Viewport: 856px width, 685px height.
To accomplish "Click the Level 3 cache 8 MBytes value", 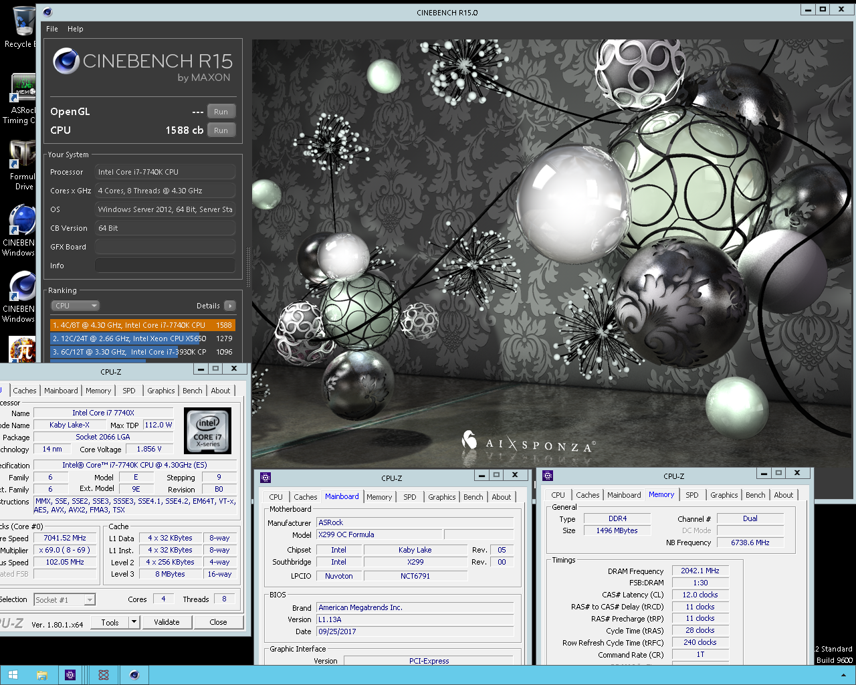I will (x=171, y=574).
